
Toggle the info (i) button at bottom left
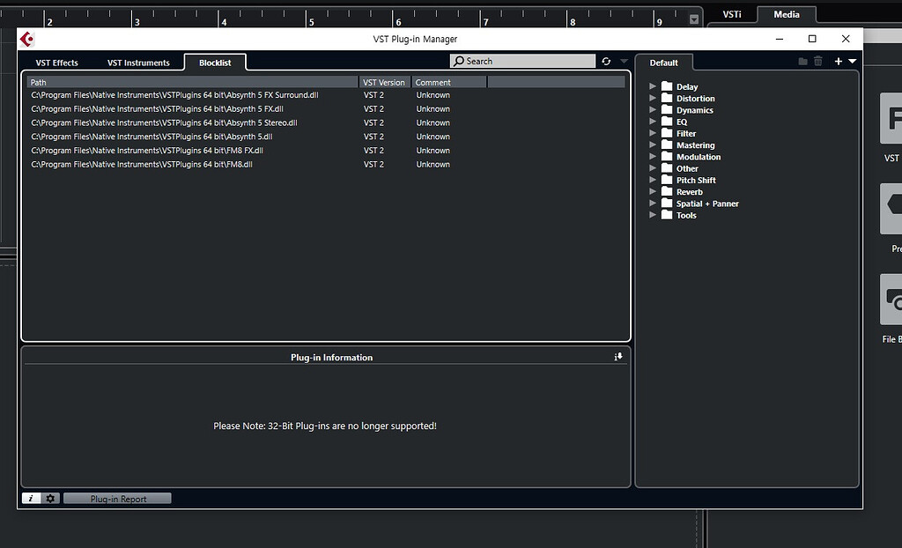[31, 498]
